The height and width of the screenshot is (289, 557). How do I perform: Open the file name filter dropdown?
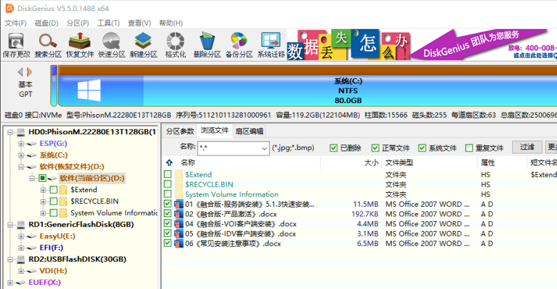[264, 147]
